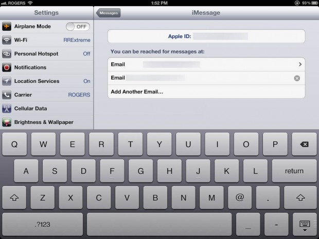Hide keyboard with dismiss key

coord(305,225)
